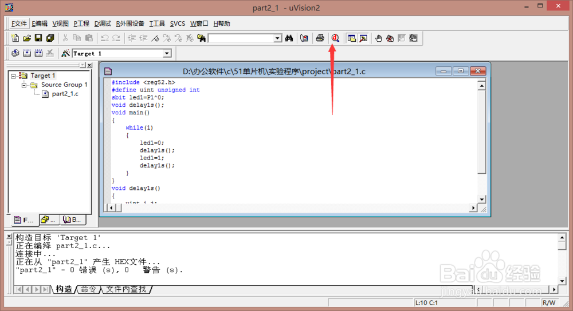
Task: Select Source Group 1 folder
Action: [64, 85]
